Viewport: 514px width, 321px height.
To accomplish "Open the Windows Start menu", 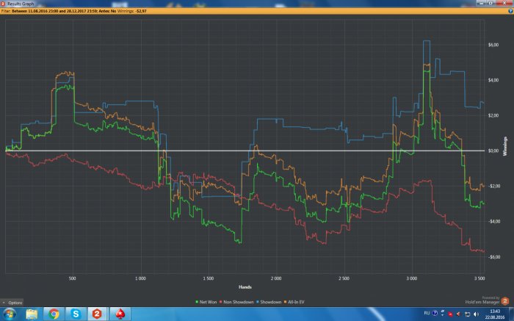I will pos(9,314).
